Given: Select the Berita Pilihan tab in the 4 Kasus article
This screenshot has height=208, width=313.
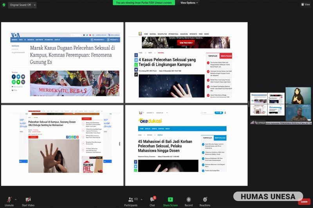Looking at the screenshot, I should click(226, 56).
